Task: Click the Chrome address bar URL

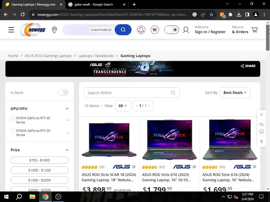Action: (x=112, y=15)
